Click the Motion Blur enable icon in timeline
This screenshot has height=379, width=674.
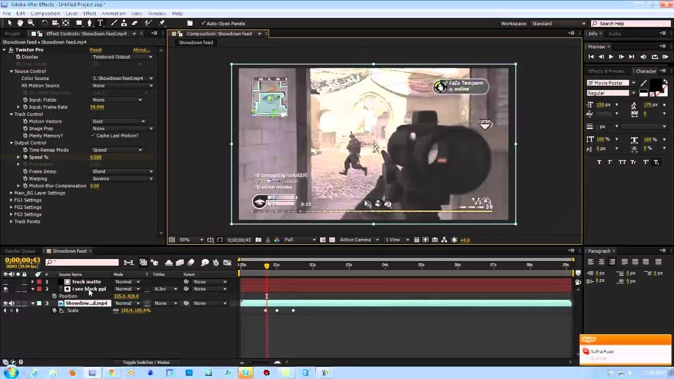pyautogui.click(x=191, y=263)
